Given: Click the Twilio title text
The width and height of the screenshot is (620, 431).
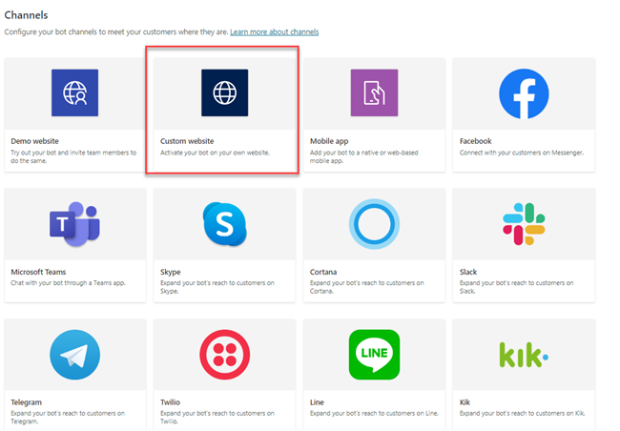Looking at the screenshot, I should (x=170, y=402).
